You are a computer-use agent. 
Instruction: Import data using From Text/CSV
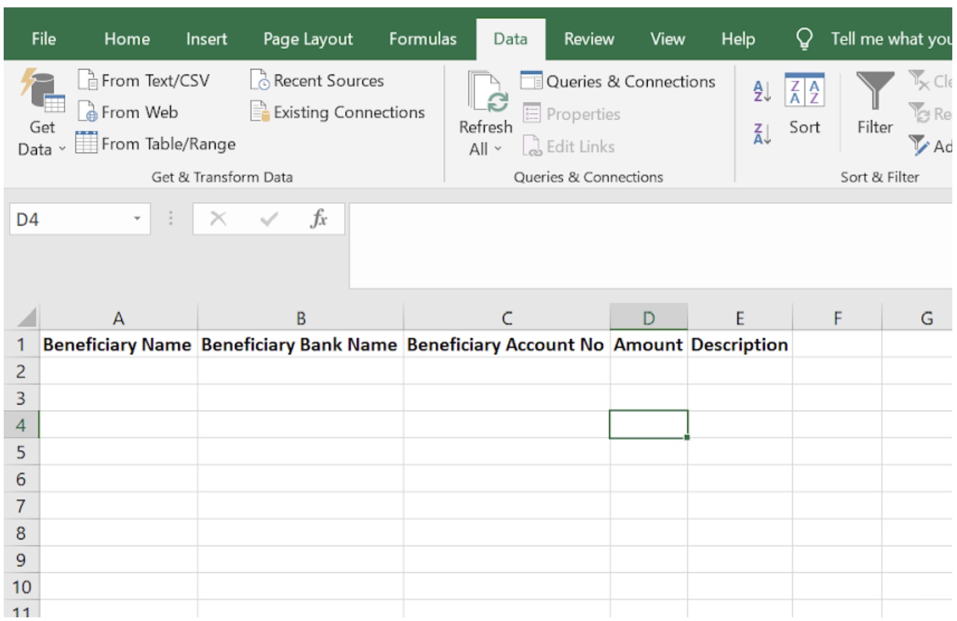144,81
